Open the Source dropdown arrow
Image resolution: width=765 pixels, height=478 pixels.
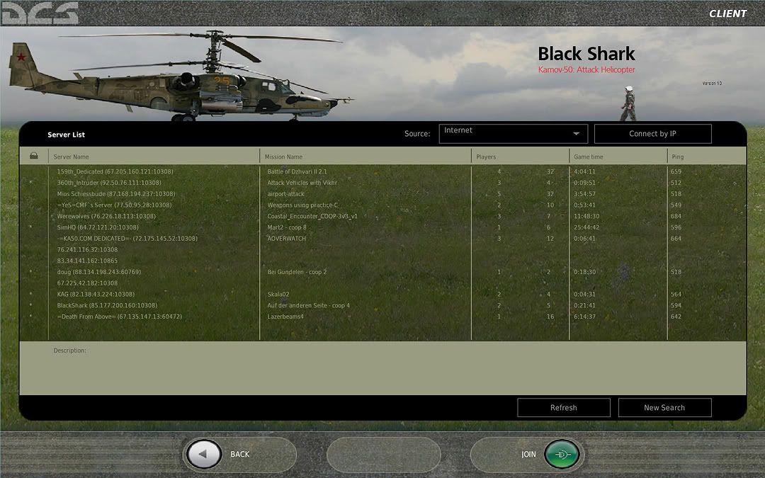coord(577,134)
